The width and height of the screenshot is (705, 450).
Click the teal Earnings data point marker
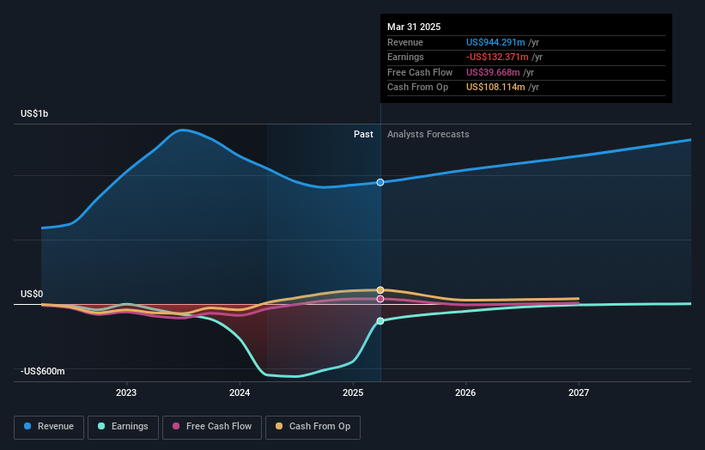(x=380, y=321)
